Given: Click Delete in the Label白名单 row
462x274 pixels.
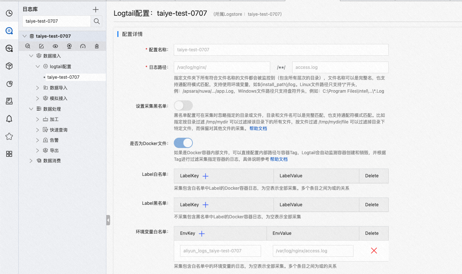Looking at the screenshot, I should point(373,176).
